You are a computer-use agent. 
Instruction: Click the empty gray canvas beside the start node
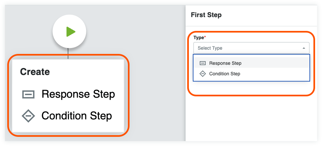click(132, 33)
